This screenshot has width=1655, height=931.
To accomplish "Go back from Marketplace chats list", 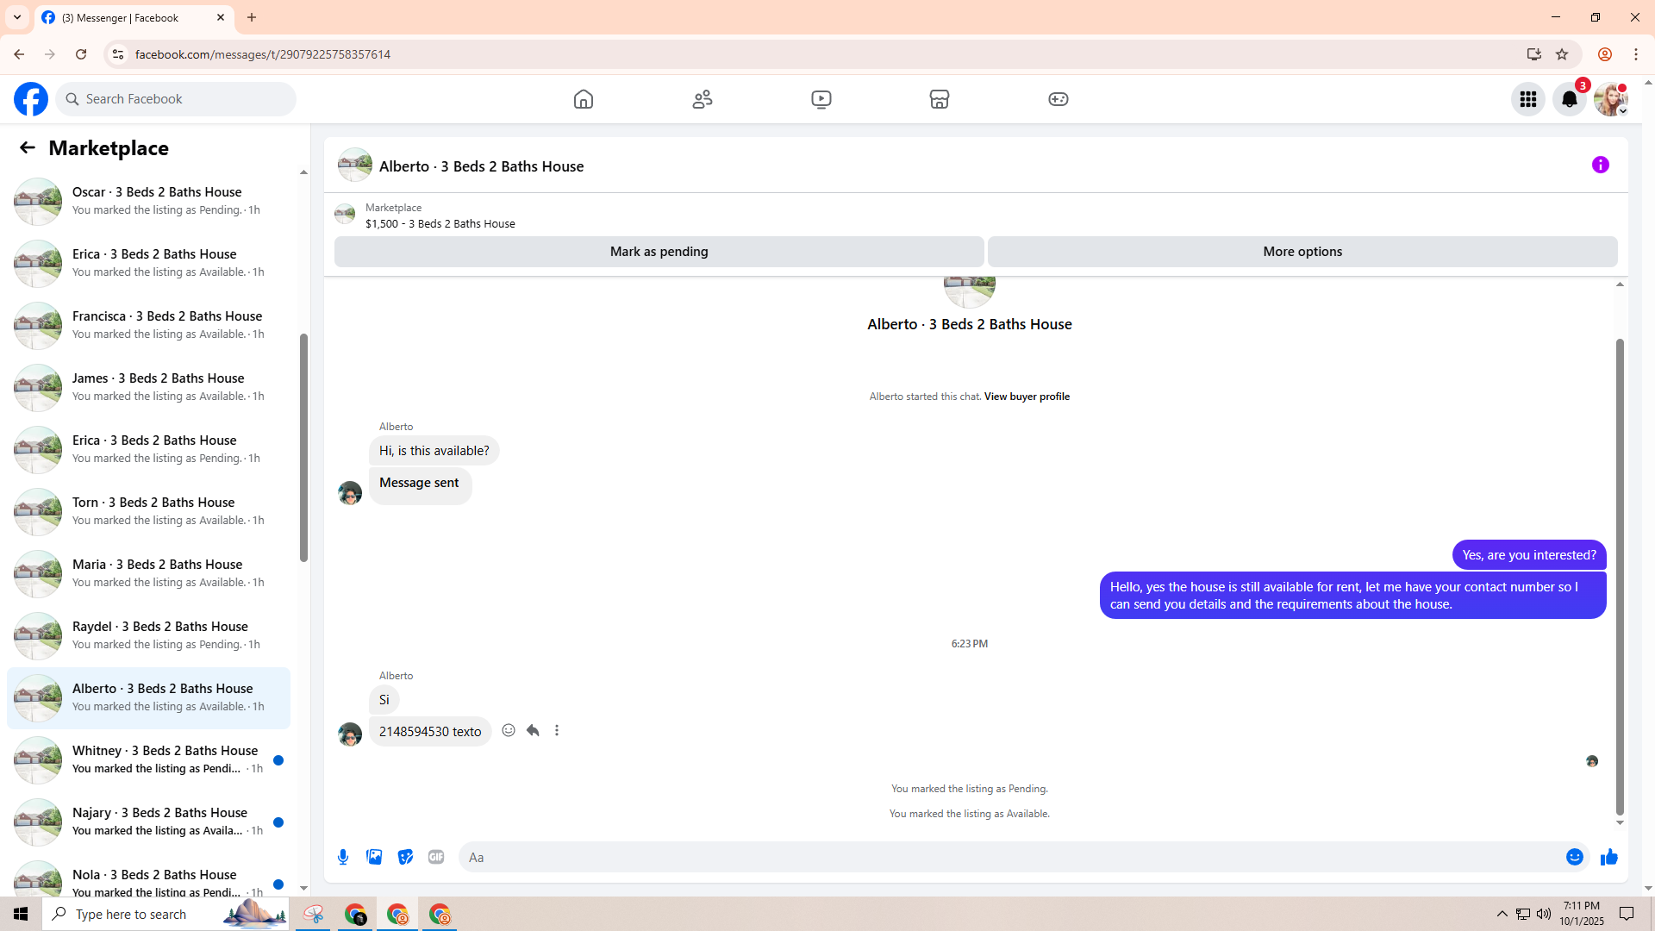I will tap(28, 148).
